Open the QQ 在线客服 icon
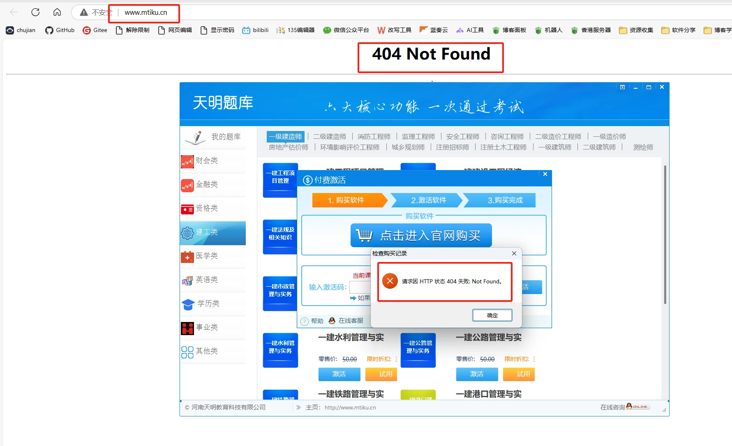732x446 pixels. point(332,321)
